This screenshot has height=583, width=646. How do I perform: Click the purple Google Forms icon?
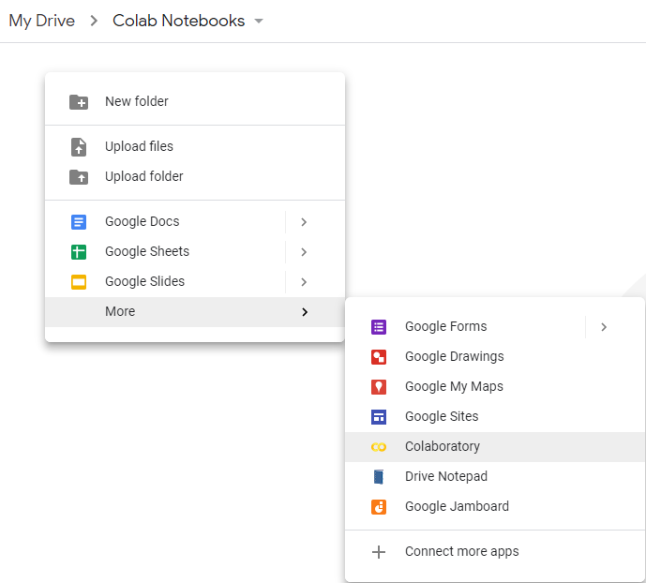(379, 327)
